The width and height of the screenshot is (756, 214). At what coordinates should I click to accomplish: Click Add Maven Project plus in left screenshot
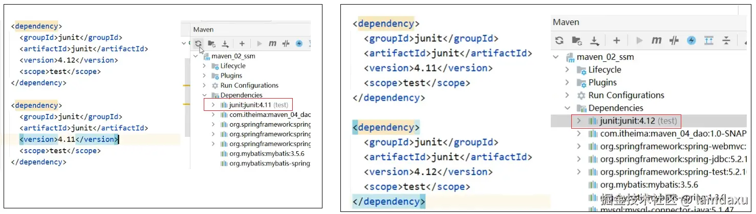pyautogui.click(x=242, y=43)
